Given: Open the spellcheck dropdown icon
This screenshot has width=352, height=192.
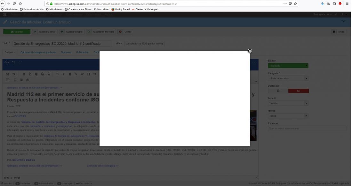Looking at the screenshot, I should click(15, 74).
